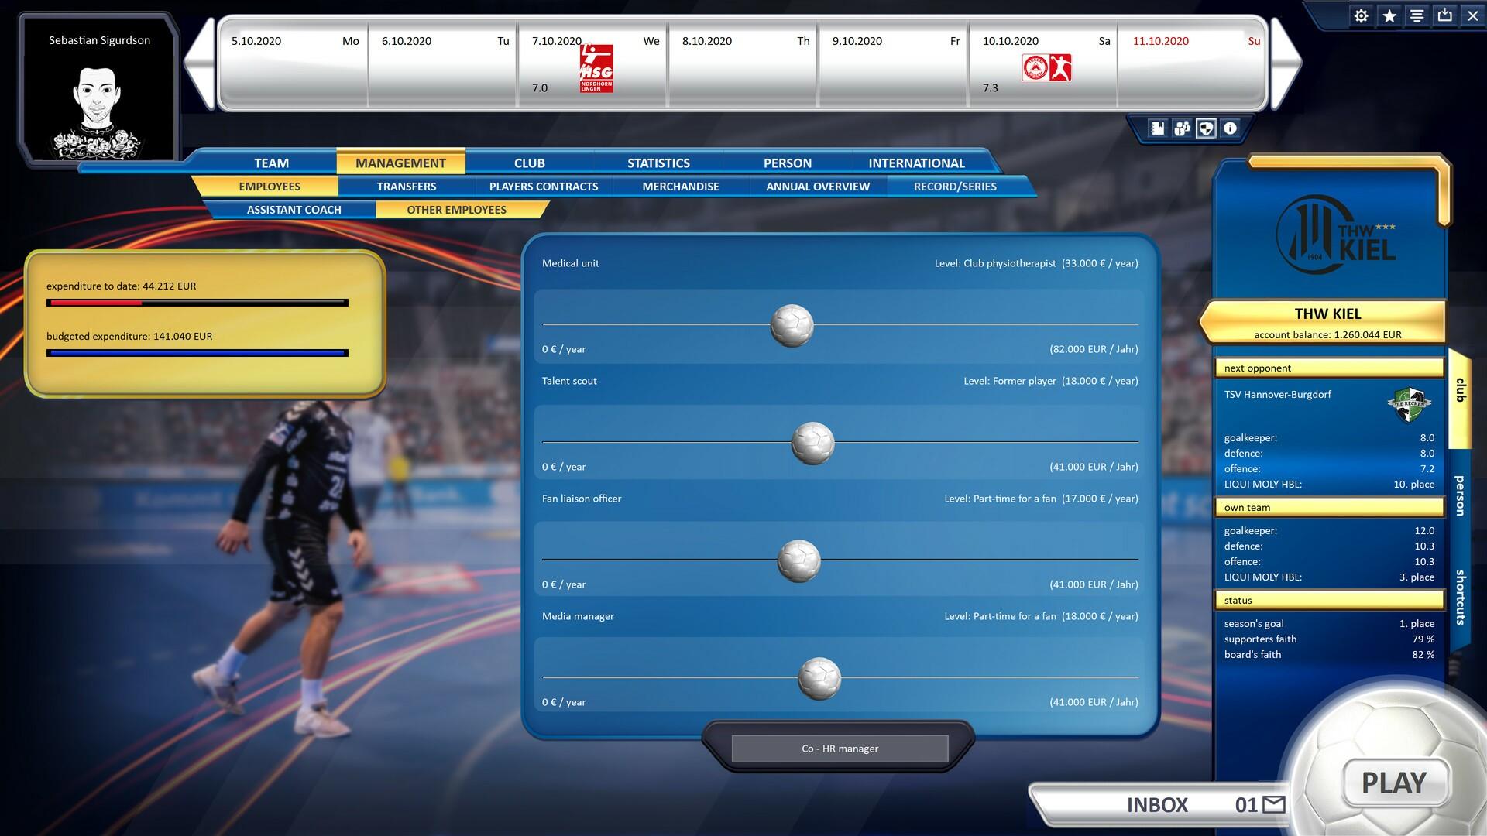The height and width of the screenshot is (836, 1487).
Task: Click the Co - HR manager button
Action: click(x=840, y=749)
